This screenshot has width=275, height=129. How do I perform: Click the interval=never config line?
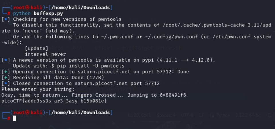point(46,54)
